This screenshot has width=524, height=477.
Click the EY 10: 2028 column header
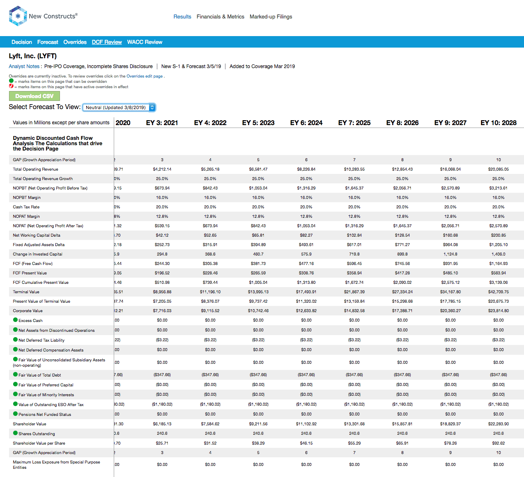coord(499,123)
